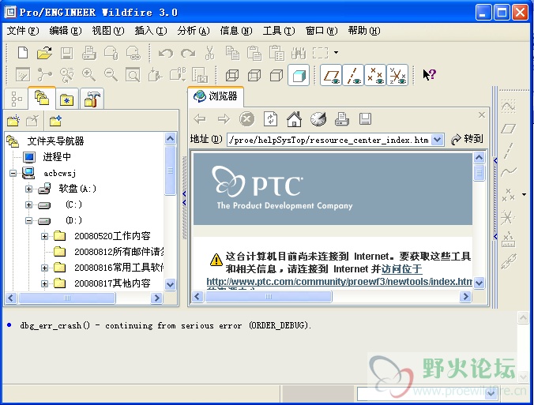Collapse the (D:) drive node
The width and height of the screenshot is (534, 405).
(x=29, y=220)
